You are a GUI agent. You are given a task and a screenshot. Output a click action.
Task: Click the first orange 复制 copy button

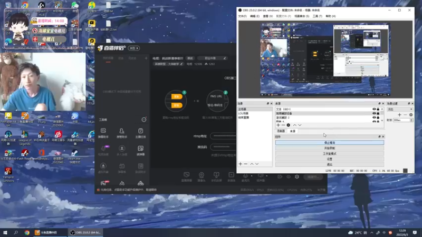pyautogui.click(x=177, y=97)
